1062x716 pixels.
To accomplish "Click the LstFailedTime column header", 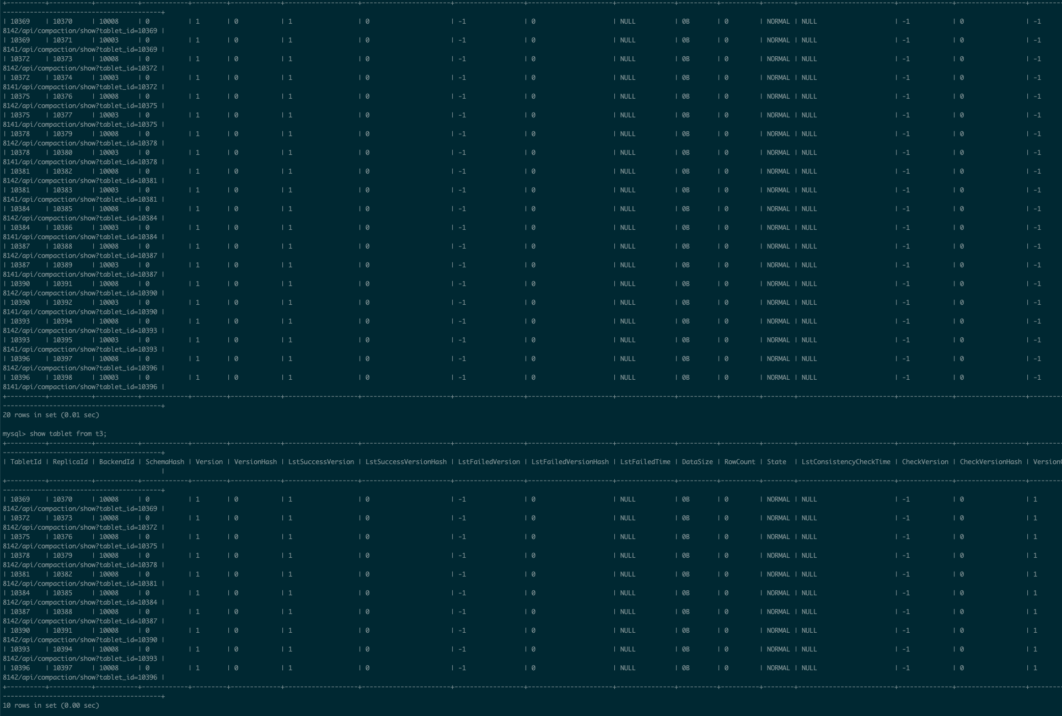I will tap(645, 462).
